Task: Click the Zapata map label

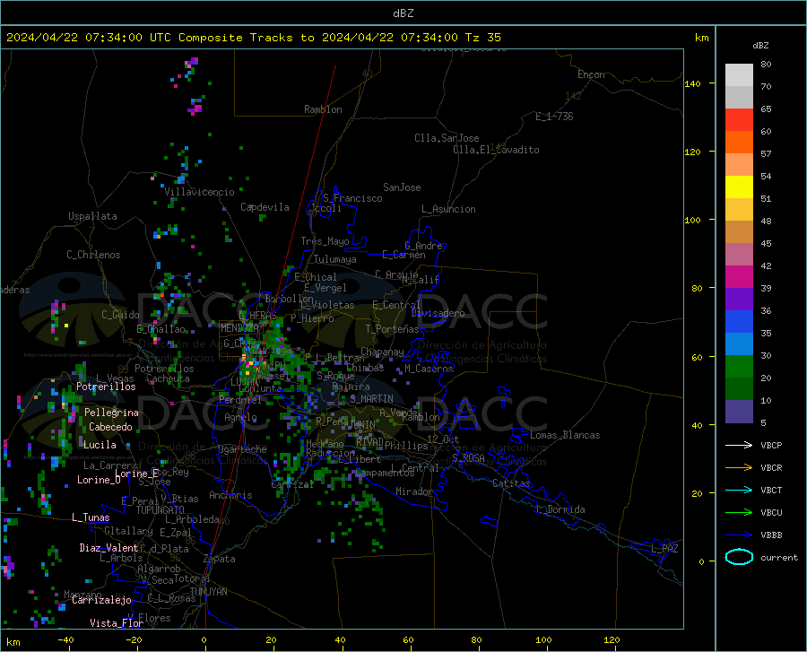Action: (x=220, y=559)
